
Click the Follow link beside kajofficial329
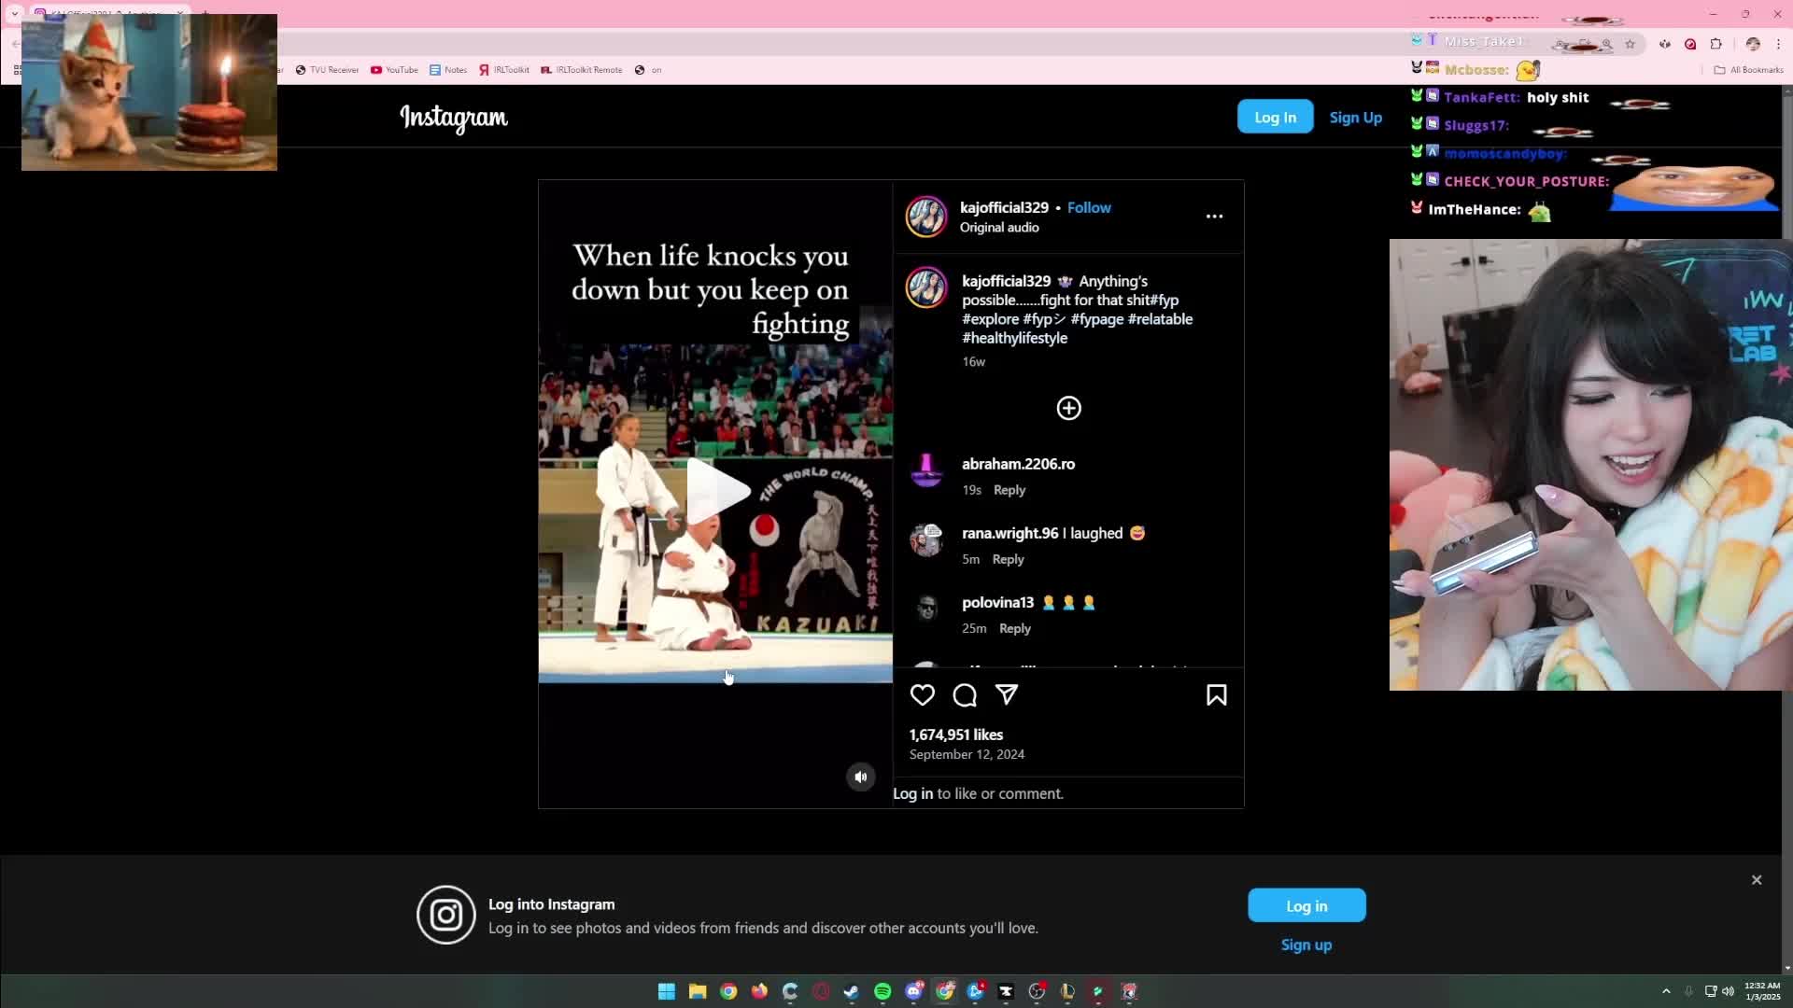tap(1089, 207)
